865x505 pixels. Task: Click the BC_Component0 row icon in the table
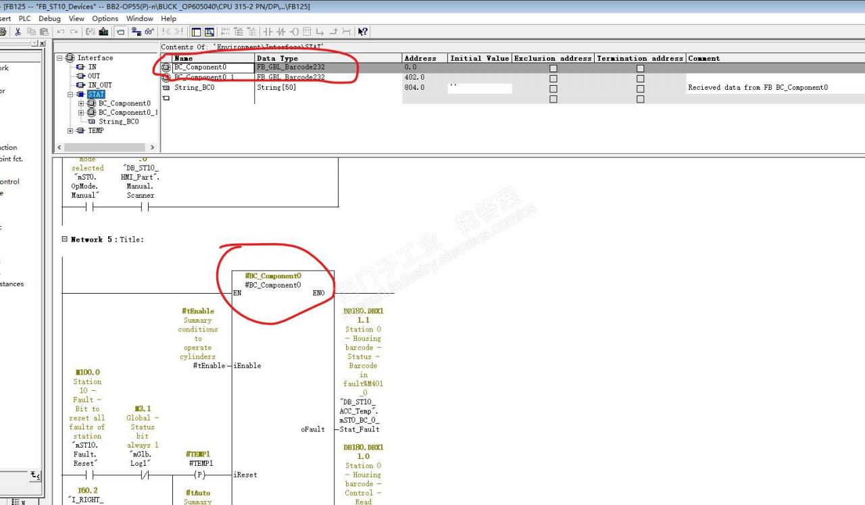166,68
